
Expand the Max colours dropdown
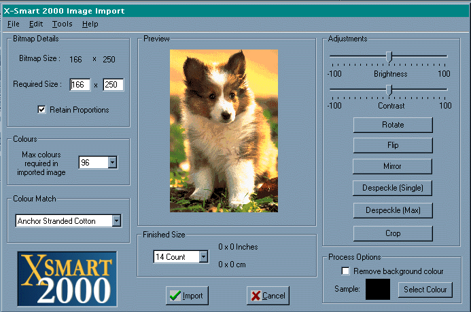pos(112,163)
